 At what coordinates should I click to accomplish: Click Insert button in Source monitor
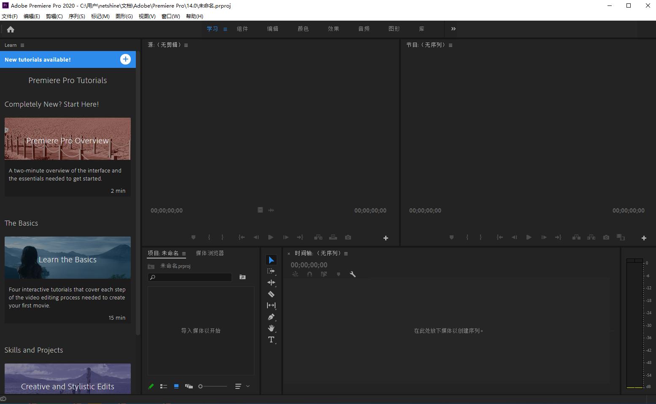(x=319, y=237)
